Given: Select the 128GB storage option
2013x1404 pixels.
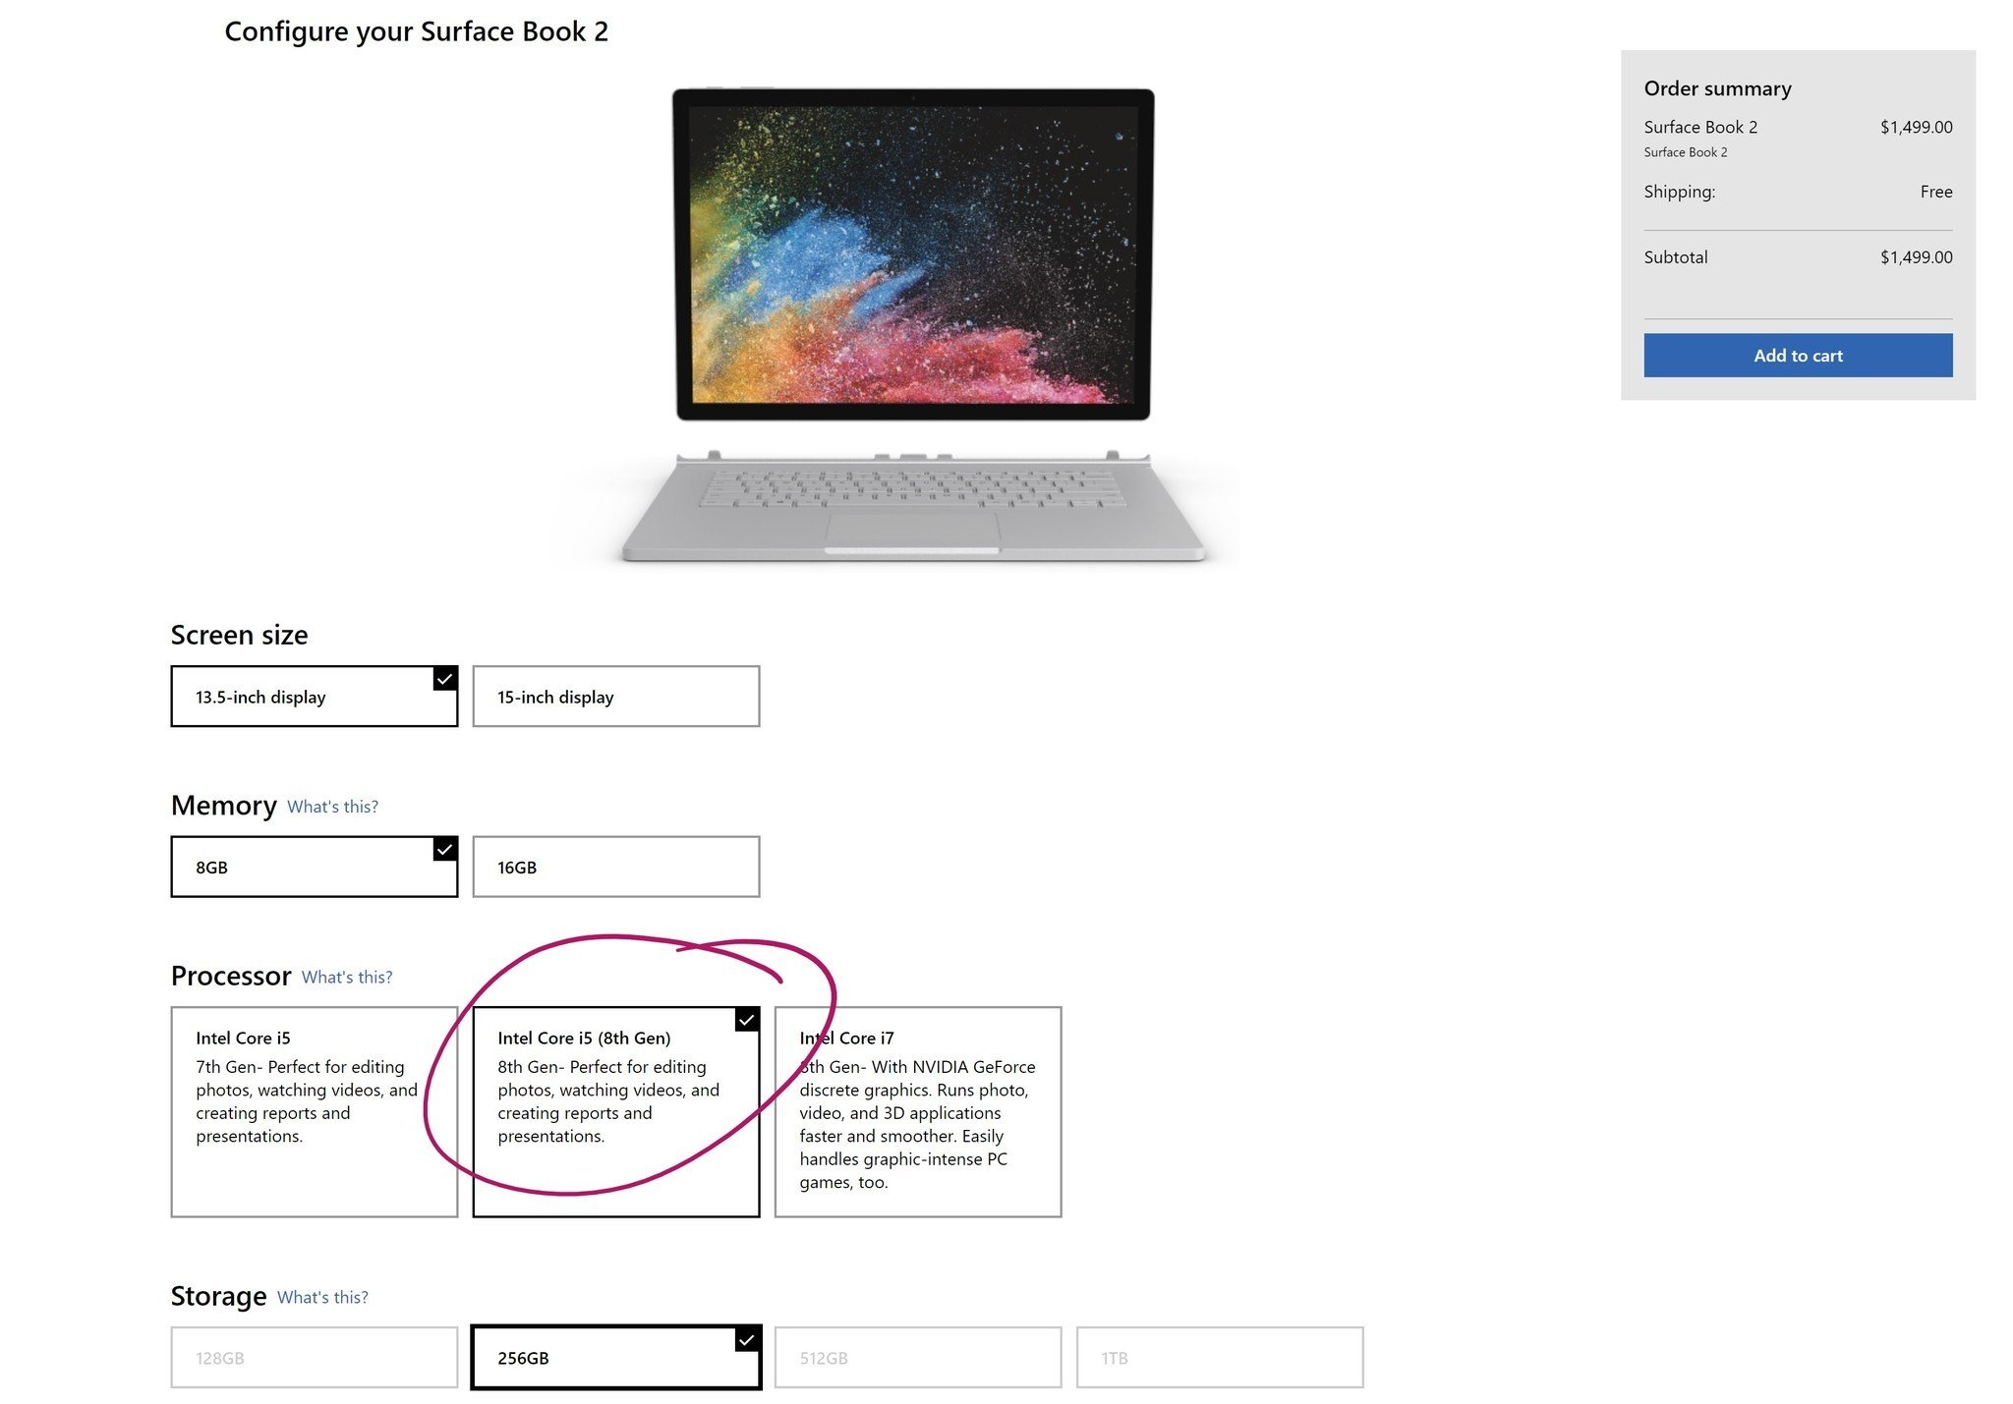Looking at the screenshot, I should pos(314,1357).
